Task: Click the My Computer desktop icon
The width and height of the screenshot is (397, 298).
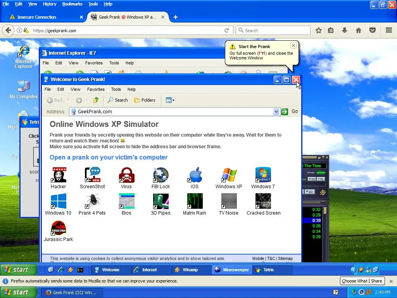Action: (24, 90)
